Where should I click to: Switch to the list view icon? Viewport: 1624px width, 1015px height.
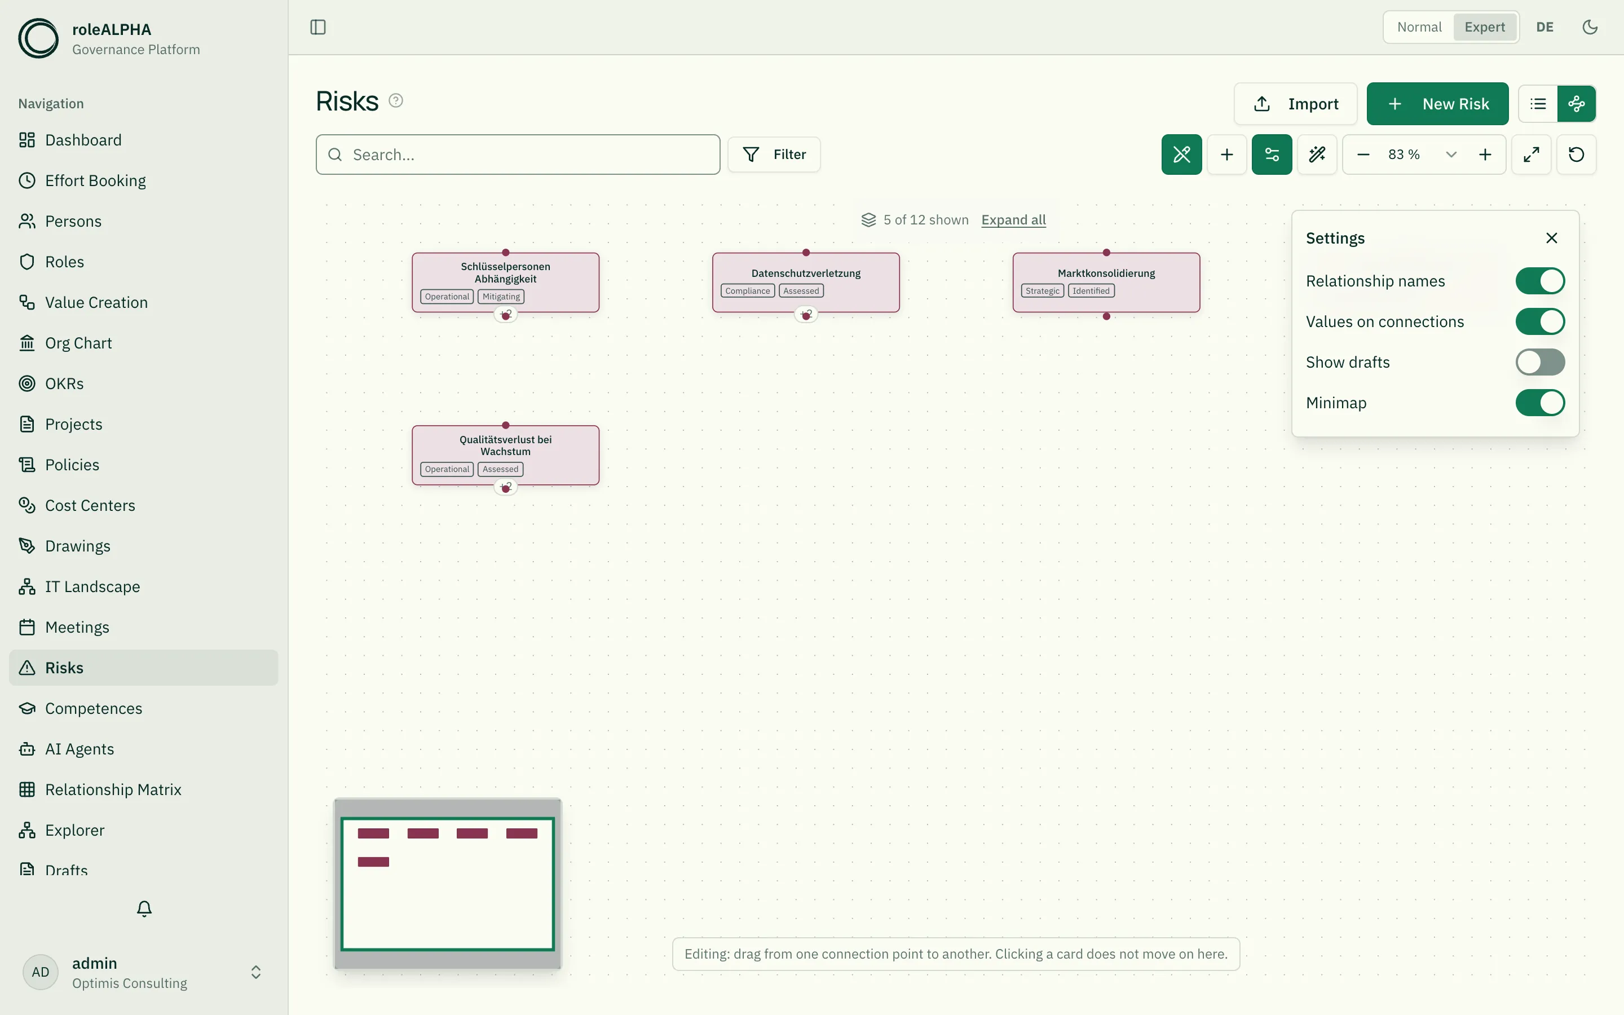[1538, 104]
